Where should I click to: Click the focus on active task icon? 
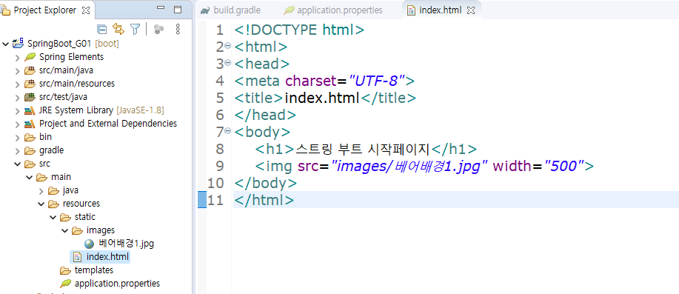click(159, 30)
